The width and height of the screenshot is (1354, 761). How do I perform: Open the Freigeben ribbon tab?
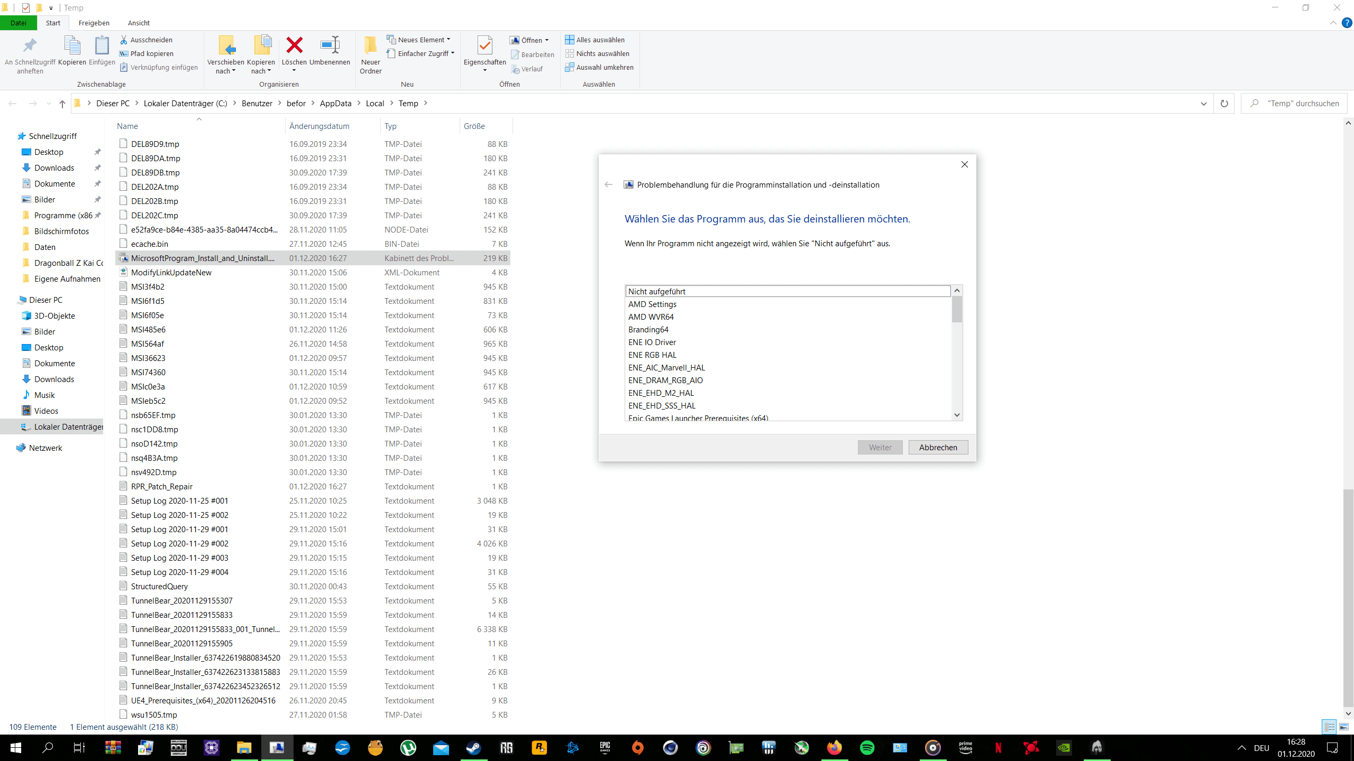pos(94,23)
